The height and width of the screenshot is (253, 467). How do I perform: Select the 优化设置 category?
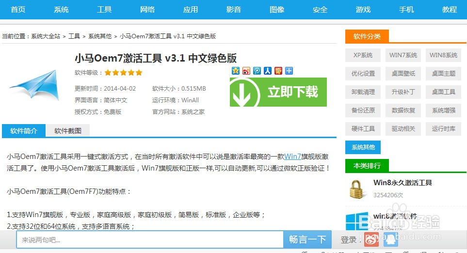[363, 74]
